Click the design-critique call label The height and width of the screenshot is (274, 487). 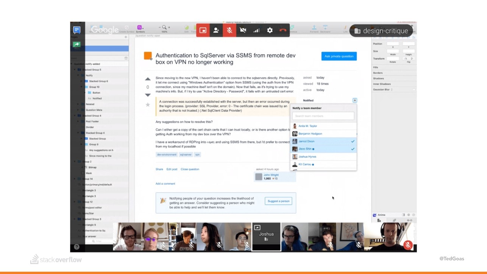point(381,31)
